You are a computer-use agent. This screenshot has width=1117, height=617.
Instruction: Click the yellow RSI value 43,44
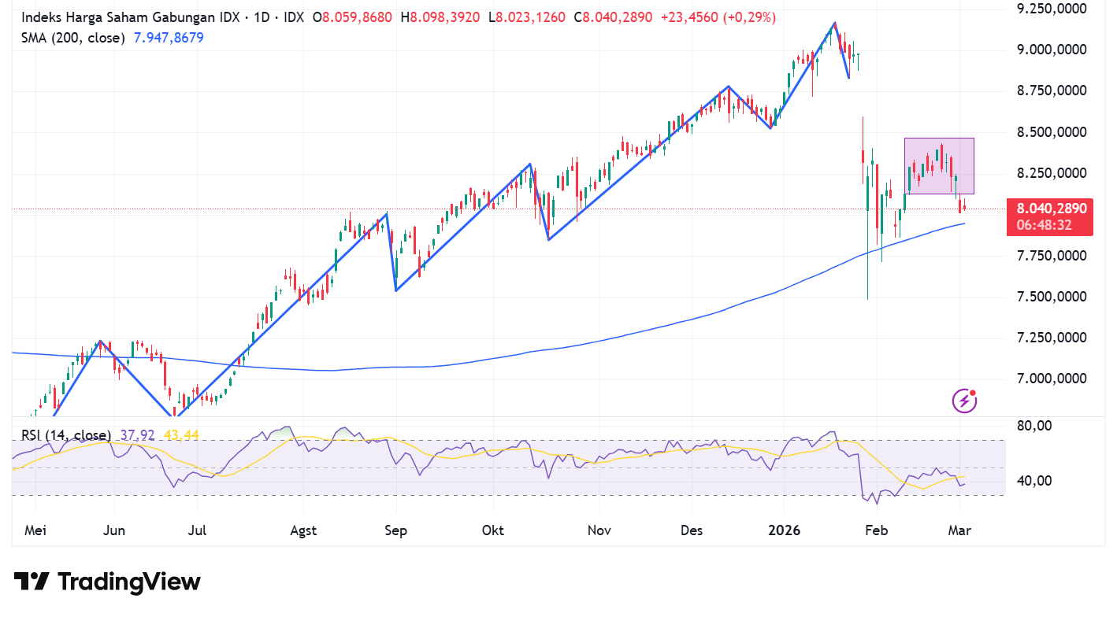click(x=183, y=434)
